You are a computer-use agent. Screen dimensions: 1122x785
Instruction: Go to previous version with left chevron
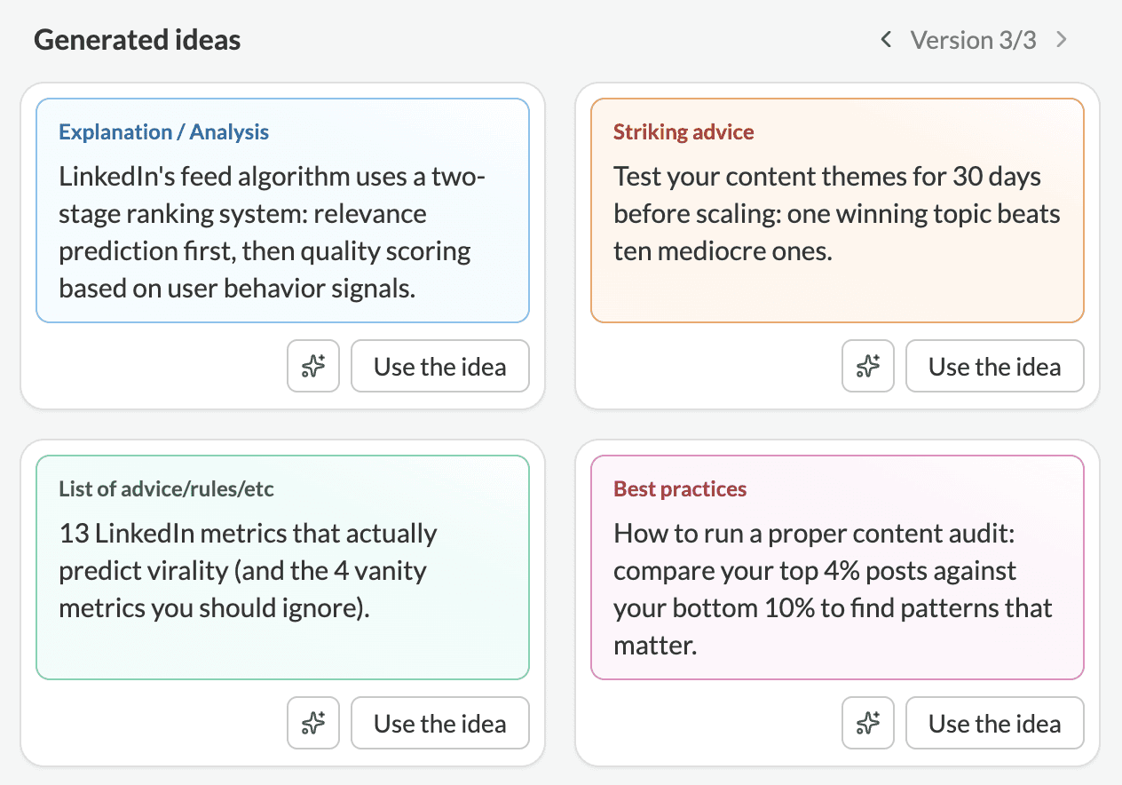coord(885,40)
